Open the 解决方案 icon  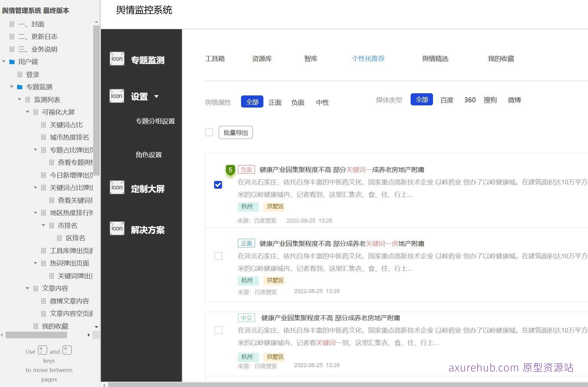pyautogui.click(x=116, y=228)
